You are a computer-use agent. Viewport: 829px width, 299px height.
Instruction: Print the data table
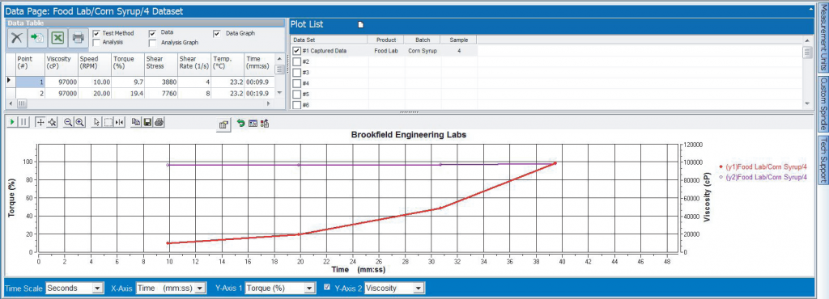[79, 38]
